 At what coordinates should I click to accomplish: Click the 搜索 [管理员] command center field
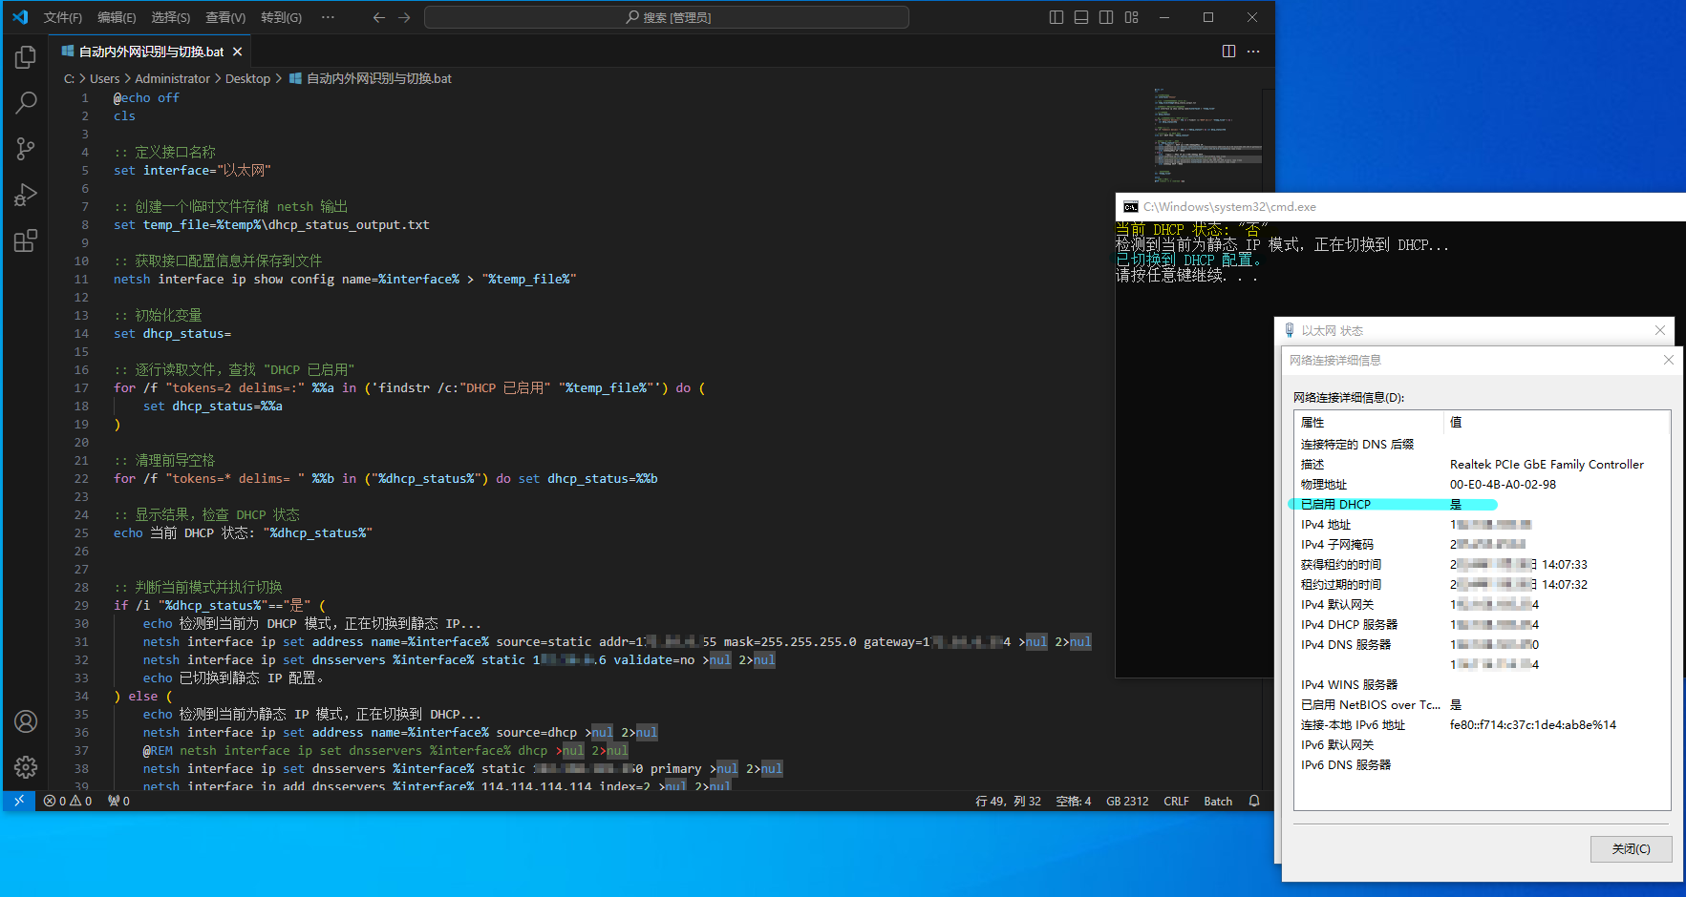(x=667, y=17)
